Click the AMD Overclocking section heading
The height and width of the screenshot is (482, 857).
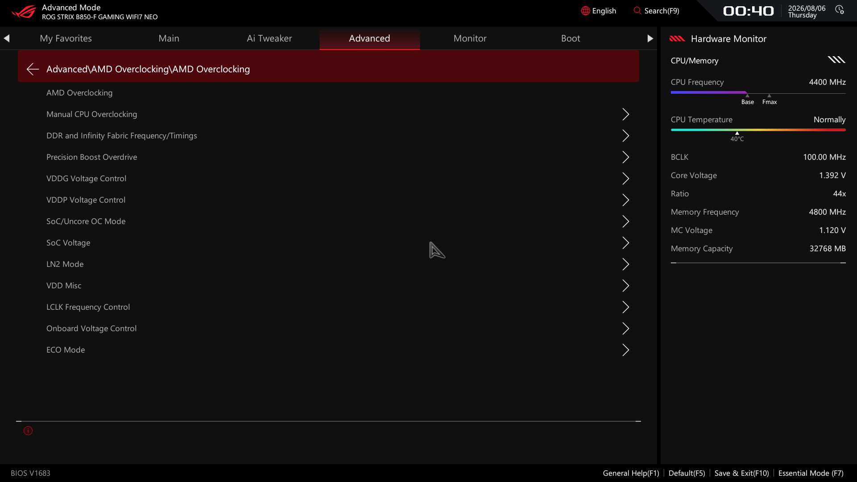coord(79,93)
